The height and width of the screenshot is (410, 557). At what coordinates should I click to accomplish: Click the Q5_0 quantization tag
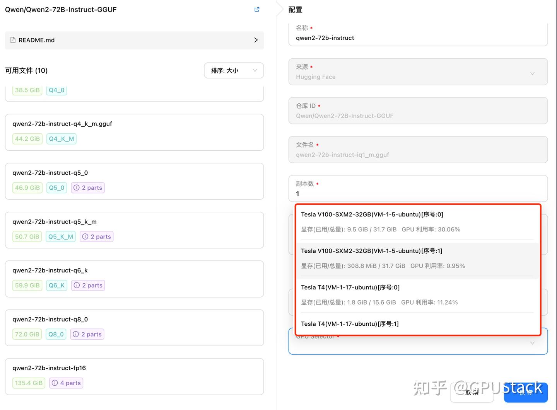pyautogui.click(x=56, y=188)
